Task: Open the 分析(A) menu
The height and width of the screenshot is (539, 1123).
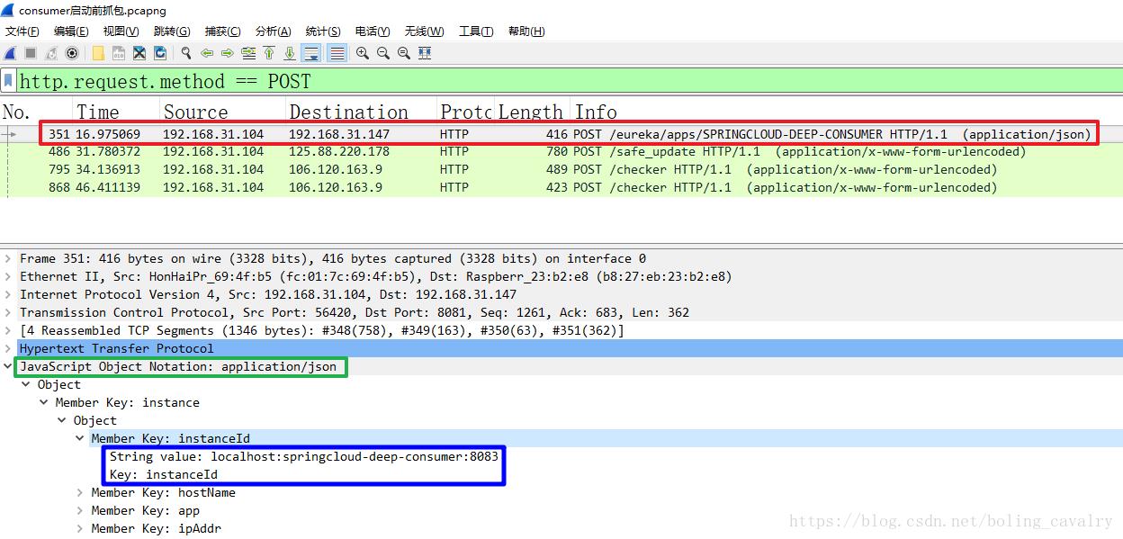Action: point(274,31)
